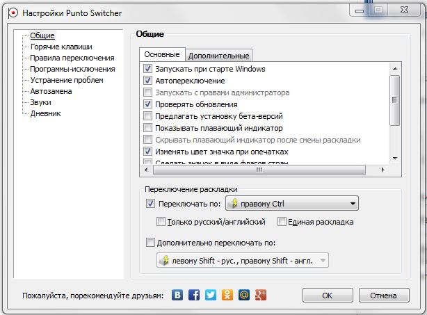Screen dimensions: 427x315
Task: Select 'Общие' in settings tree
Action: point(42,35)
